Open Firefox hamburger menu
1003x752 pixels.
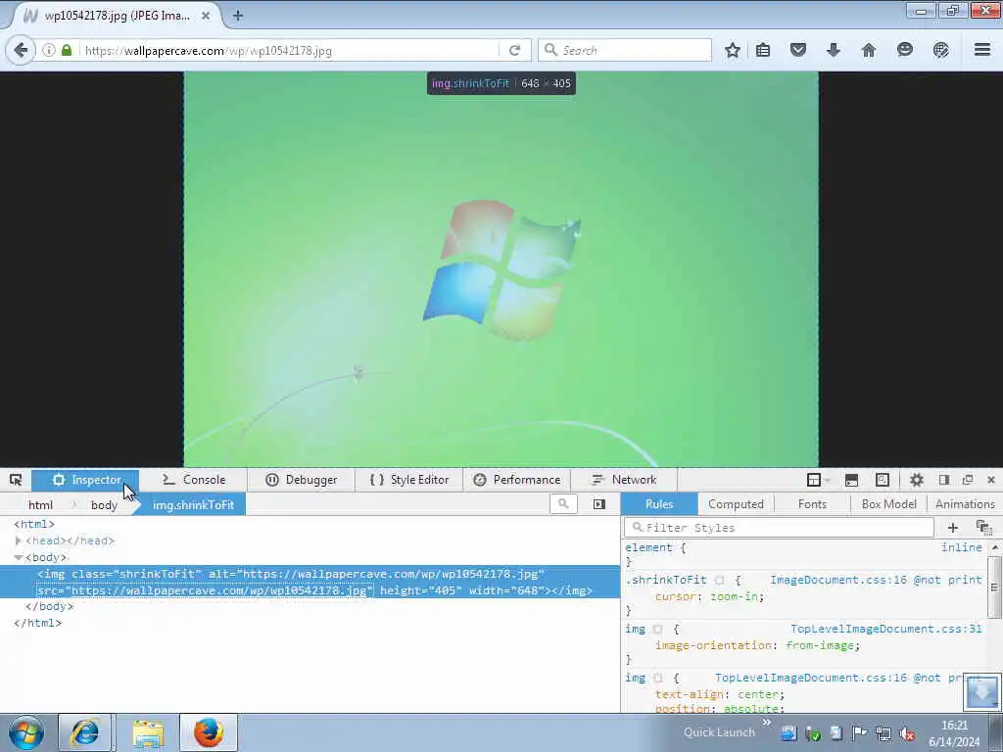(x=981, y=50)
